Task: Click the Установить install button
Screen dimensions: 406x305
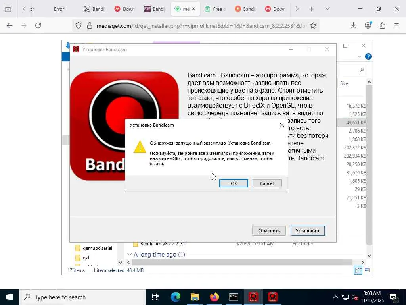Action: [308, 231]
